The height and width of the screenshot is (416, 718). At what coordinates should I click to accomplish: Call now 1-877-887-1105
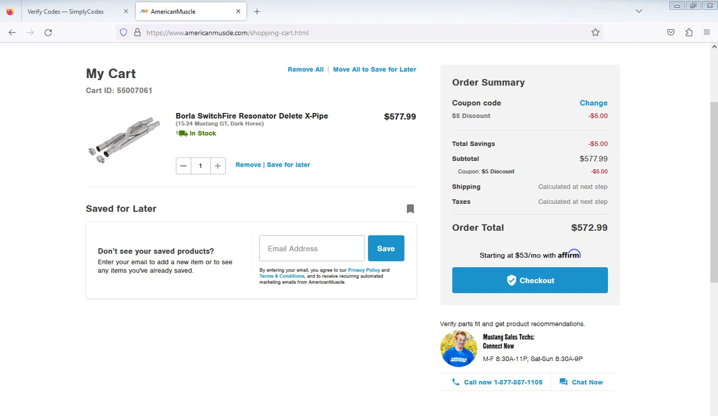point(497,382)
